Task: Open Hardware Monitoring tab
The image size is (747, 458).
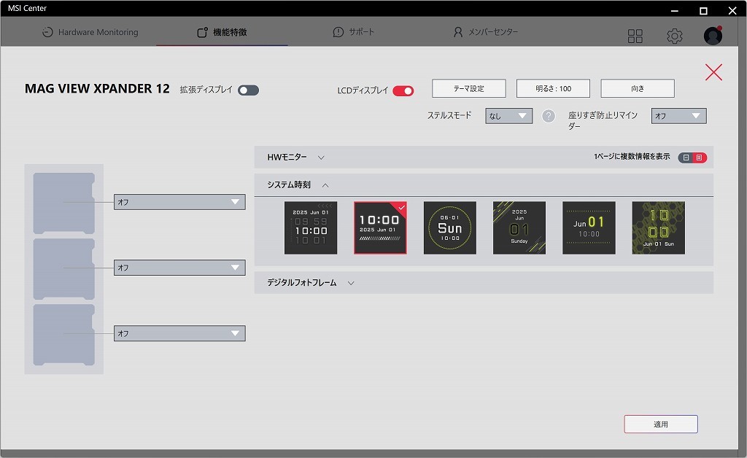Action: [x=90, y=32]
